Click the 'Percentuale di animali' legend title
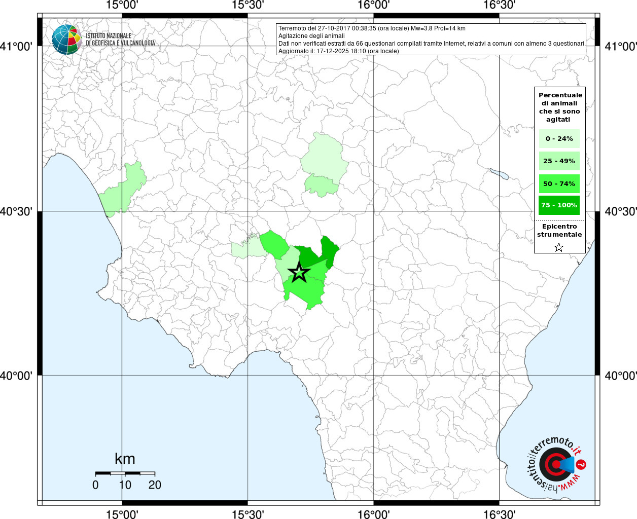This screenshot has width=637, height=519. click(560, 107)
